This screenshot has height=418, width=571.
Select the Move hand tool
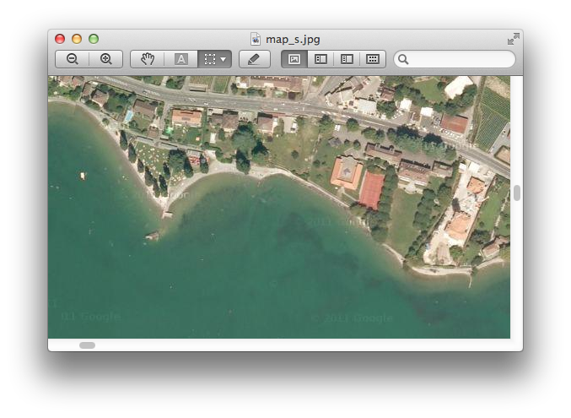coord(148,59)
